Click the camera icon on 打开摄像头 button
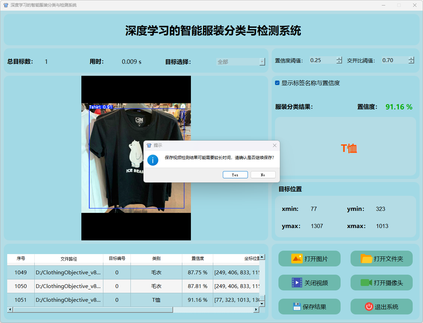 tap(366, 283)
